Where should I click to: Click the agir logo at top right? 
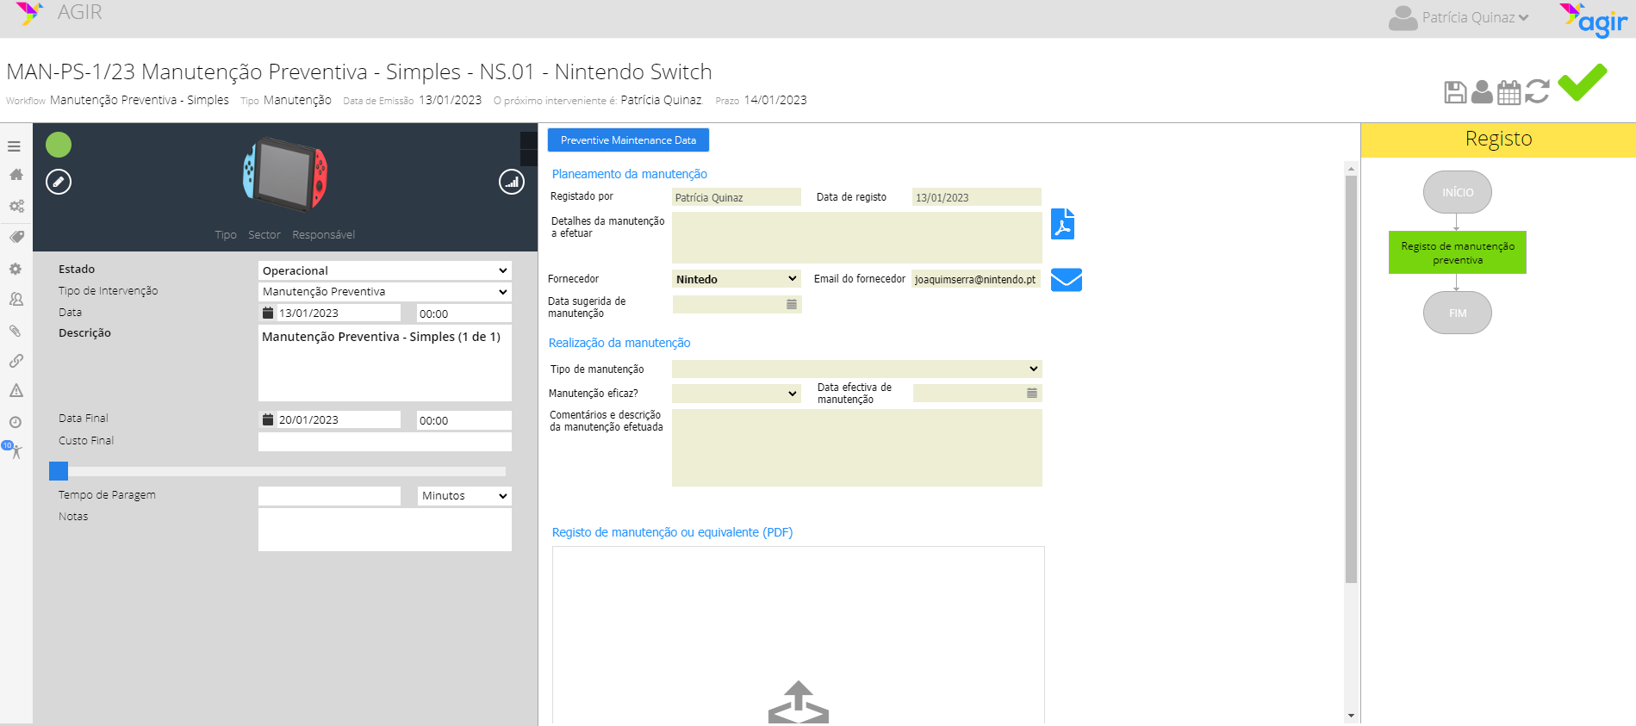coord(1594,20)
